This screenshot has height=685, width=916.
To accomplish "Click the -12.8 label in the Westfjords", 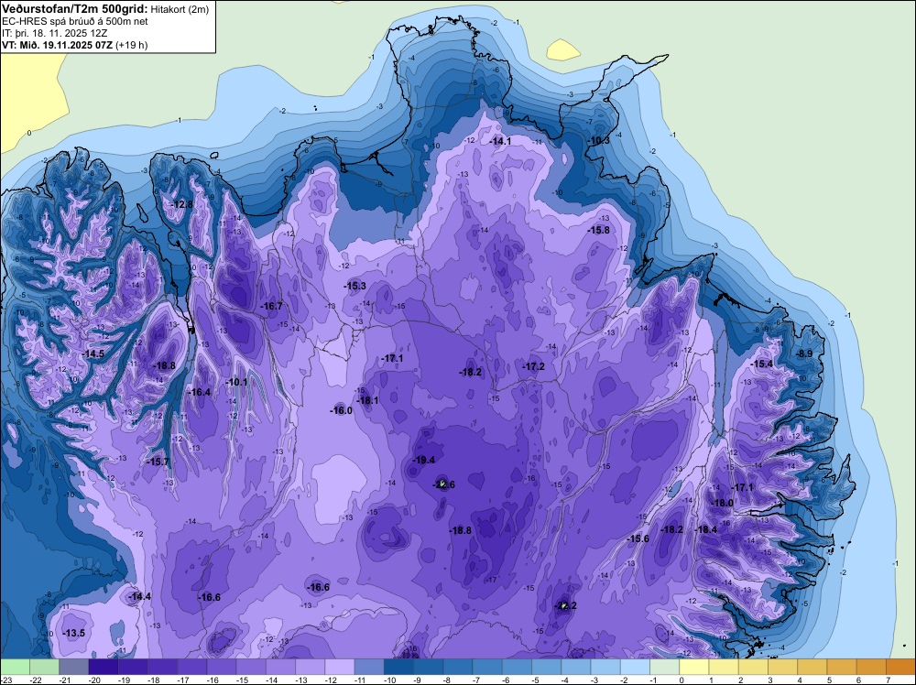I will 181,204.
